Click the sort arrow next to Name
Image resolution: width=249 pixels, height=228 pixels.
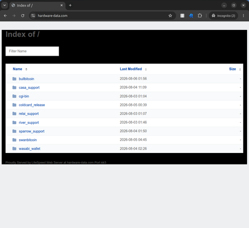click(26, 70)
